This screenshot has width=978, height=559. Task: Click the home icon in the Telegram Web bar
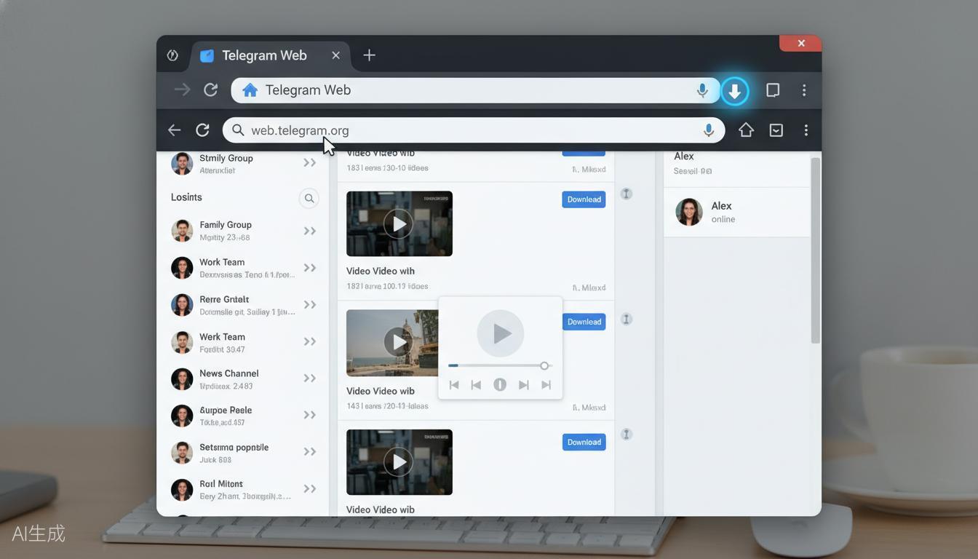(x=250, y=90)
